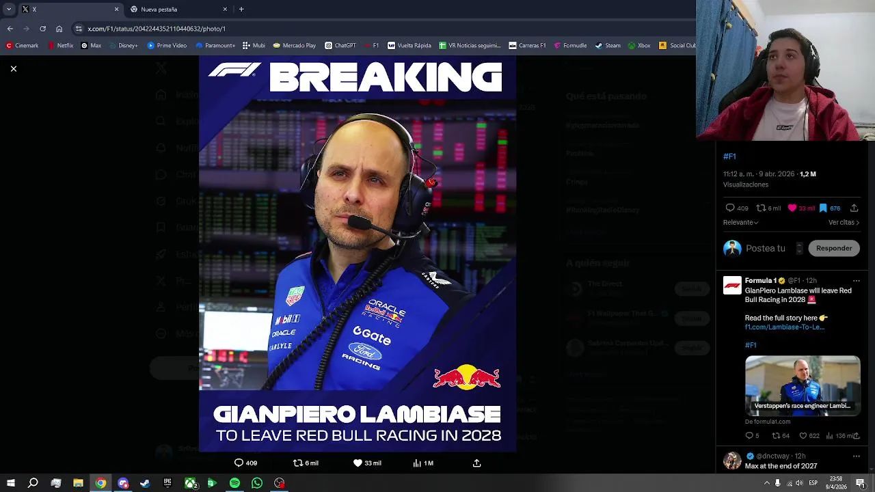This screenshot has height=492, width=875.
Task: Toggle the blue bookmark in the side panel
Action: pyautogui.click(x=823, y=208)
